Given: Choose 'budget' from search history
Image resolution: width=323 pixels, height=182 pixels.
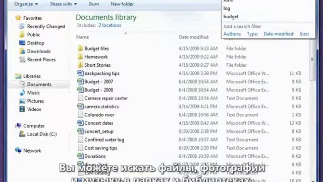Looking at the screenshot, I should click(x=231, y=17).
